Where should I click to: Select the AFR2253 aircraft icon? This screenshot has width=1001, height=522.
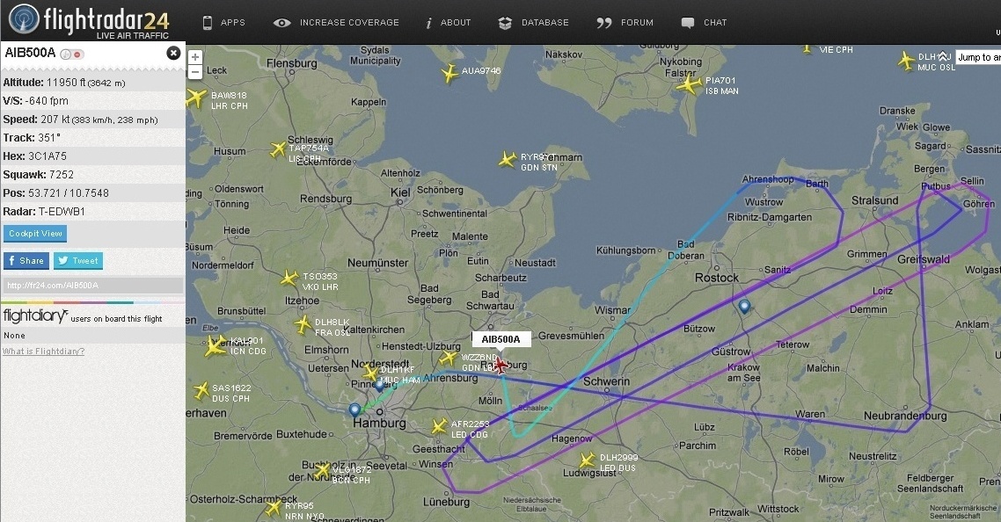(439, 426)
